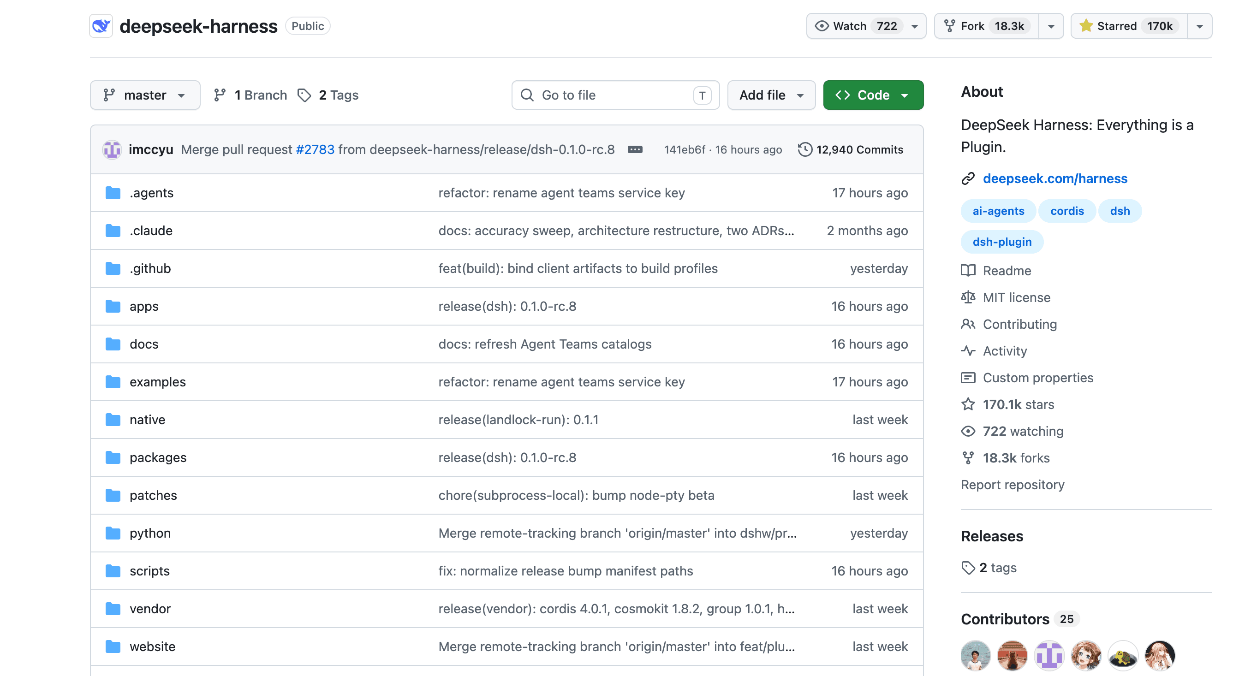Open the 1 Branch link
Image resolution: width=1239 pixels, height=676 pixels.
click(x=250, y=95)
